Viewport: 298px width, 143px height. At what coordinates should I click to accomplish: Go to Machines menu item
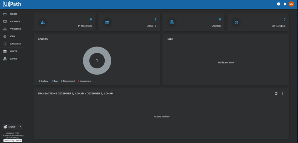tap(15, 22)
